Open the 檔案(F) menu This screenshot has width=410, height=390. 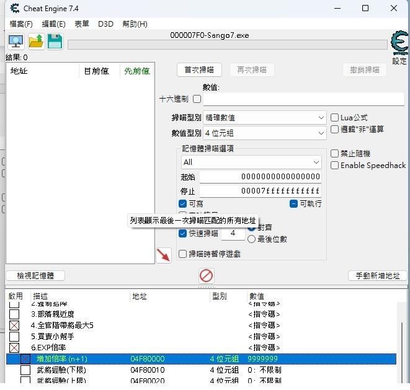21,24
